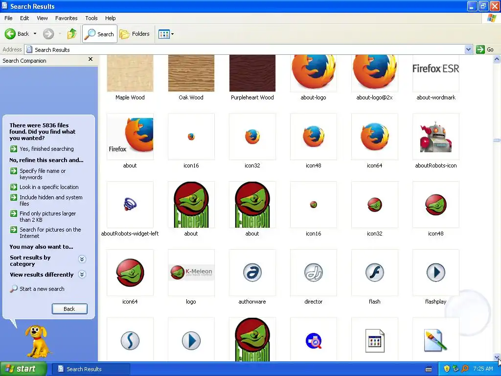Open the View menu

tap(42, 18)
